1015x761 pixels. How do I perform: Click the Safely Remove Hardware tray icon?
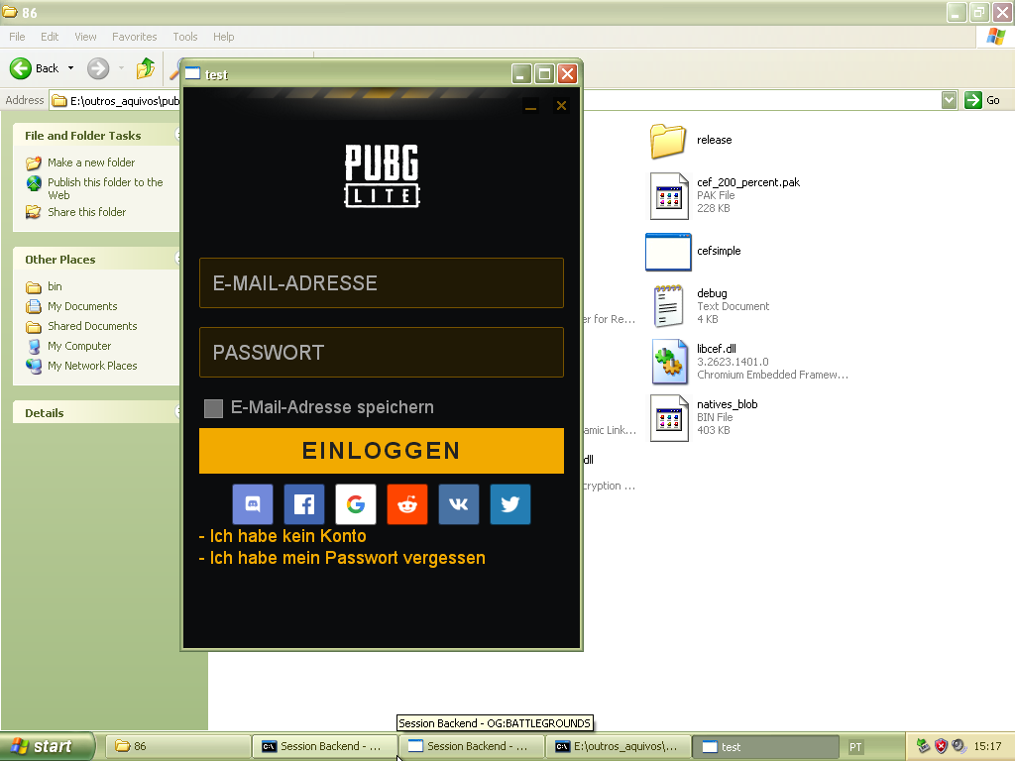[x=923, y=747]
